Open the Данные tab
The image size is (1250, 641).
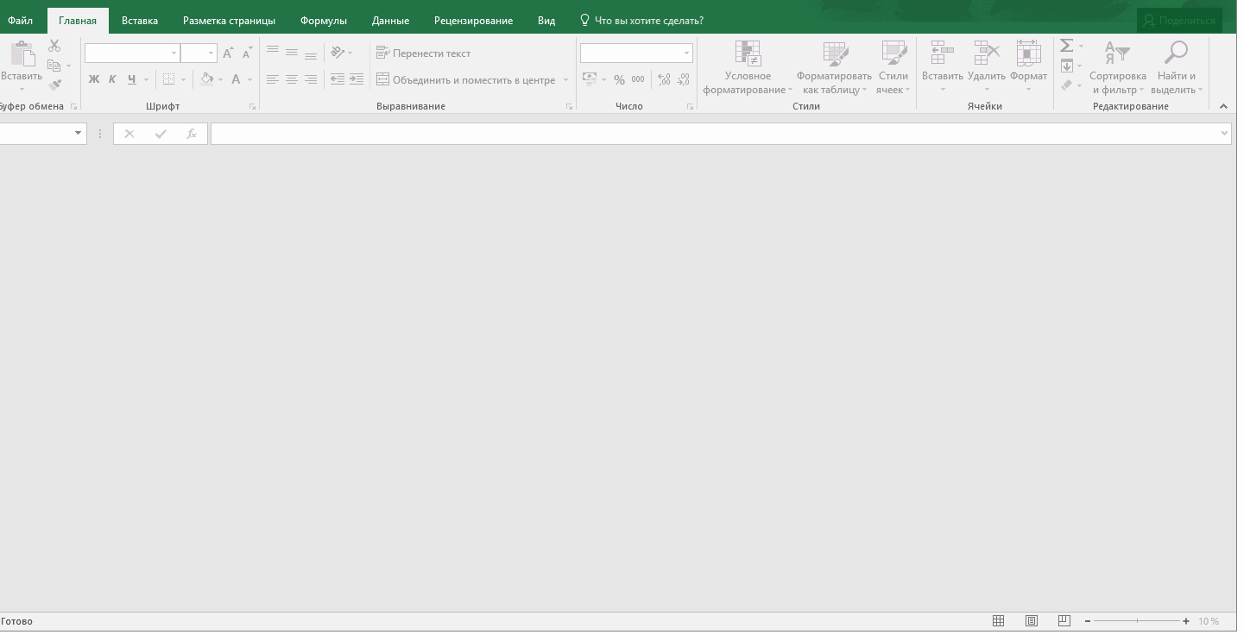tap(390, 20)
